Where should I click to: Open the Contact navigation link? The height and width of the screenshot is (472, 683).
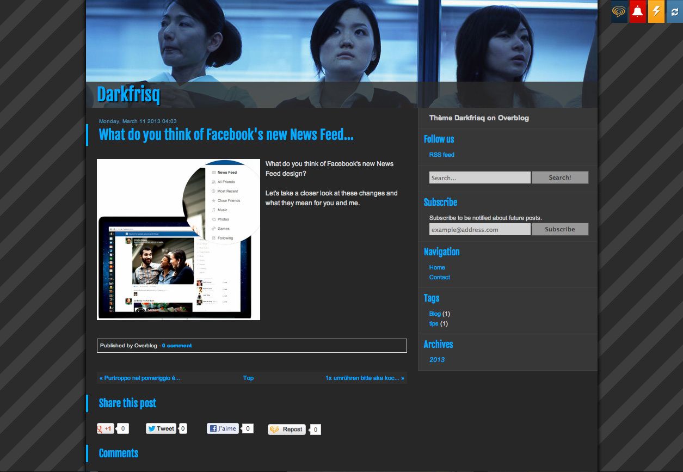click(440, 277)
